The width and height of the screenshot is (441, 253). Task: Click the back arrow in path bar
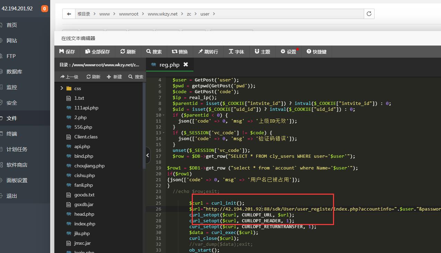(69, 14)
